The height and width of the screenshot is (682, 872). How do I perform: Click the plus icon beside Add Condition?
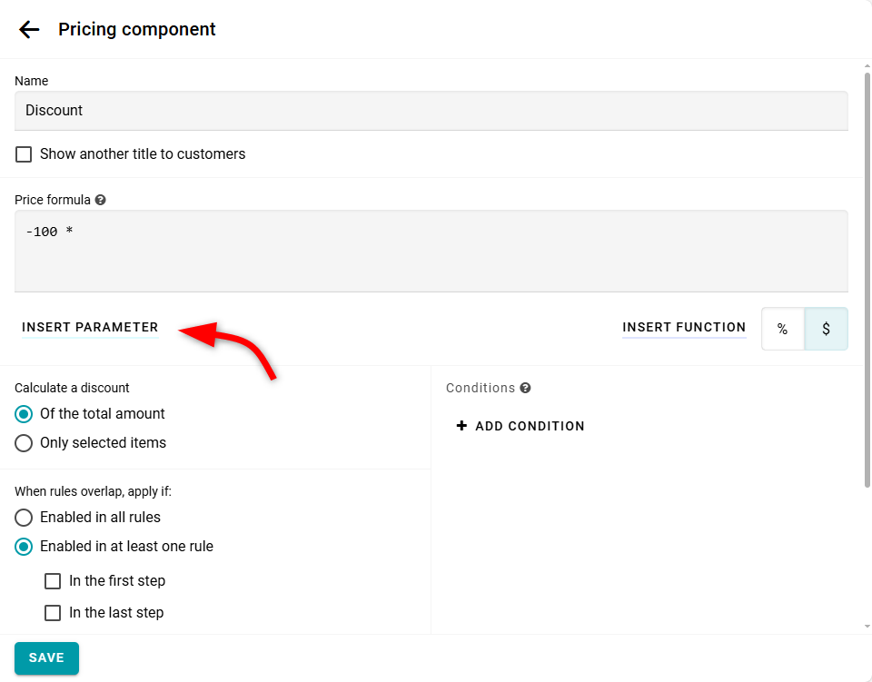[461, 426]
